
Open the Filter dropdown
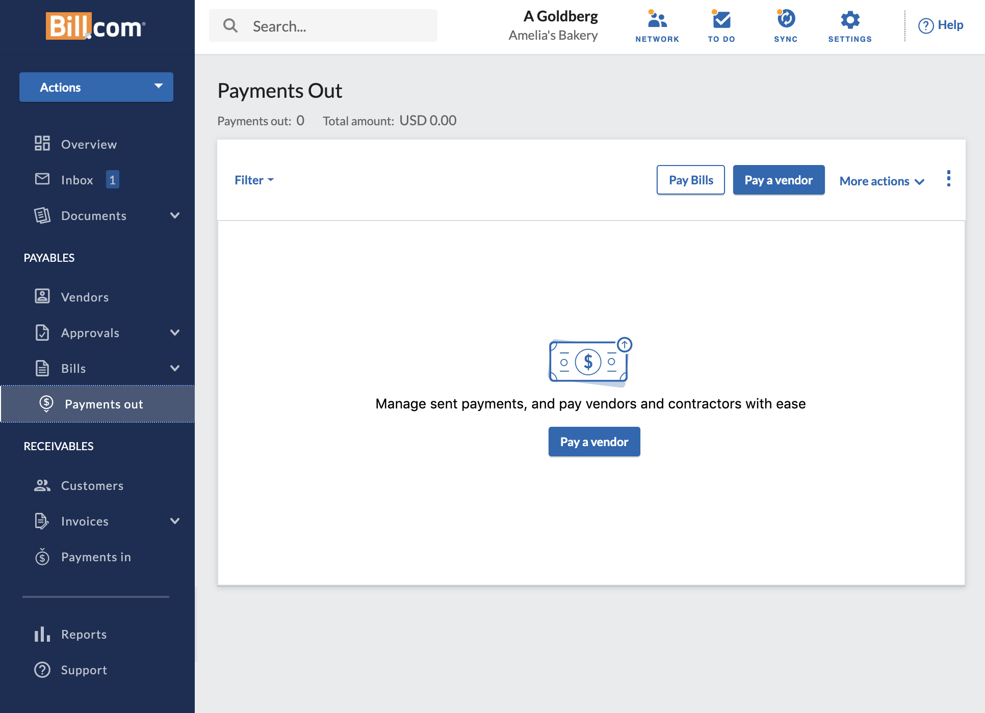[254, 180]
